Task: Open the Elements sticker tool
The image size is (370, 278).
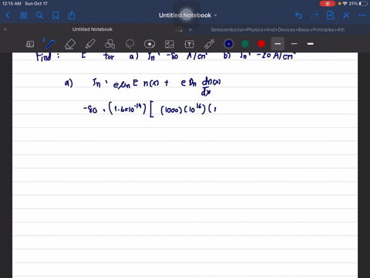Action: point(150,44)
